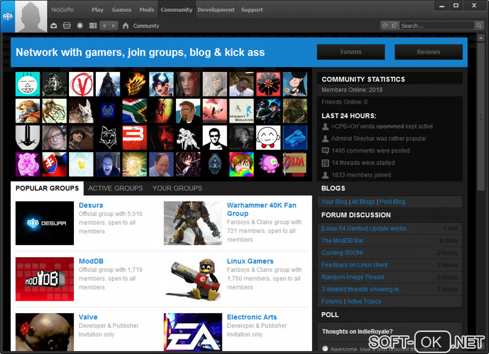Open the Feedback on Linux client thread
The height and width of the screenshot is (354, 489).
(354, 265)
